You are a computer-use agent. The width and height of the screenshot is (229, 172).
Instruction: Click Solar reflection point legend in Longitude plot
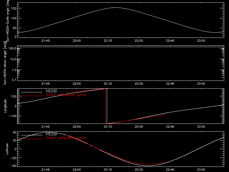[66, 95]
